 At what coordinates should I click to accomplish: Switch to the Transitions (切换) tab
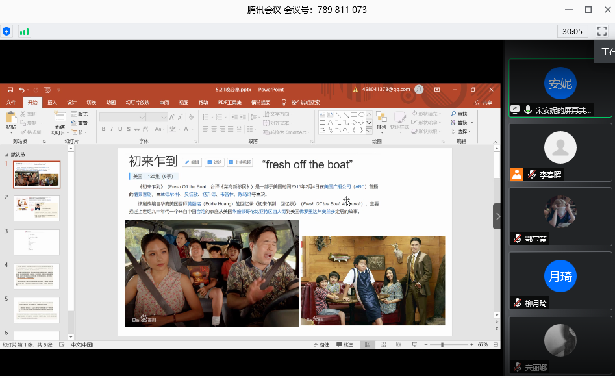click(x=92, y=103)
